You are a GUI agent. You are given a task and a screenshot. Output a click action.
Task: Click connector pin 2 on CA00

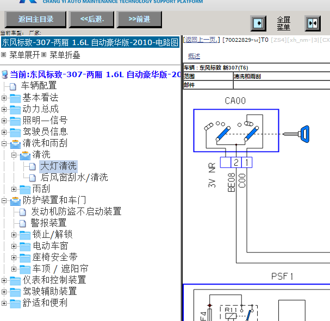236,162
